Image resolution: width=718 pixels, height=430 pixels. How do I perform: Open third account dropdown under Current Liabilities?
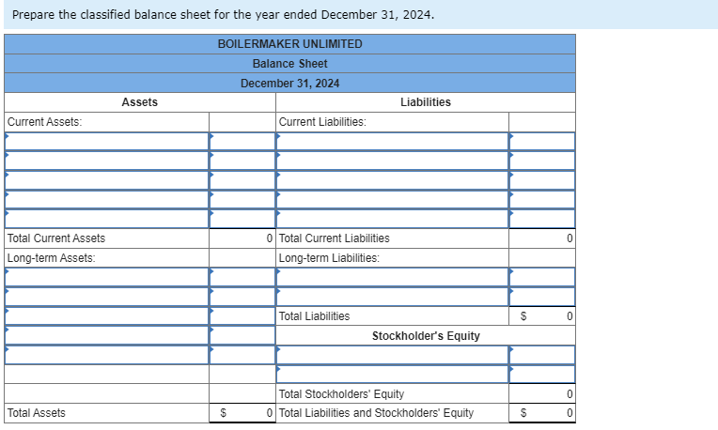[392, 180]
